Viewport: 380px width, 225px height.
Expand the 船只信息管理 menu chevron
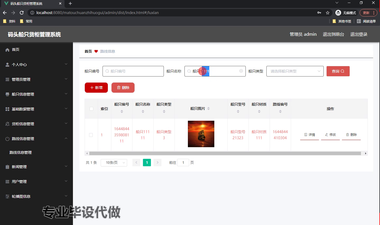[x=66, y=94]
